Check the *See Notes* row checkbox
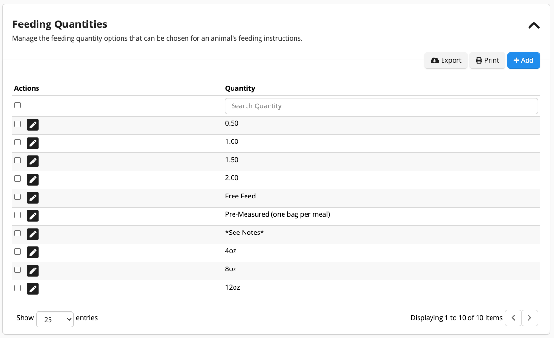This screenshot has width=554, height=338. 18,233
